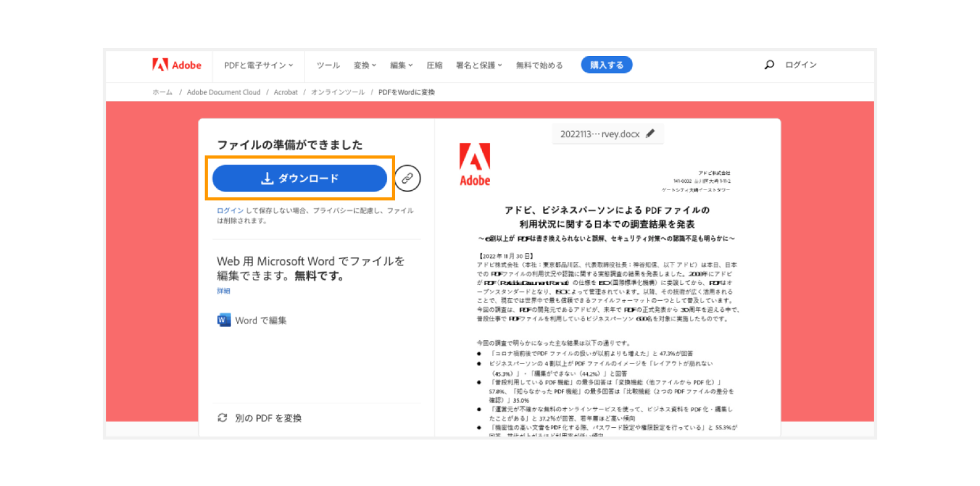The width and height of the screenshot is (980, 486).
Task: Go to Adobe Document Cloud breadcrumb
Action: 223,92
